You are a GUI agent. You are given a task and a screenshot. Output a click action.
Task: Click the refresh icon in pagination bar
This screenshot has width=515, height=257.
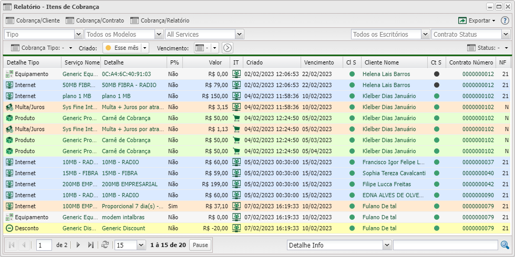coord(105,245)
